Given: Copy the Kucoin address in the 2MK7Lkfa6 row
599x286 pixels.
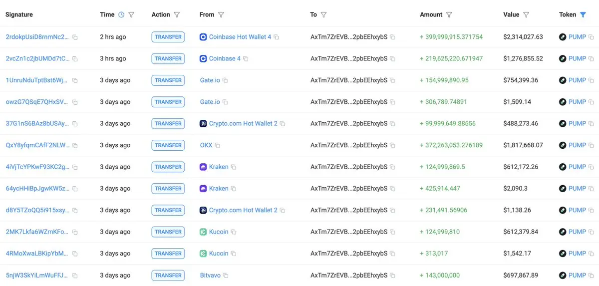Looking at the screenshot, I should pyautogui.click(x=234, y=232).
